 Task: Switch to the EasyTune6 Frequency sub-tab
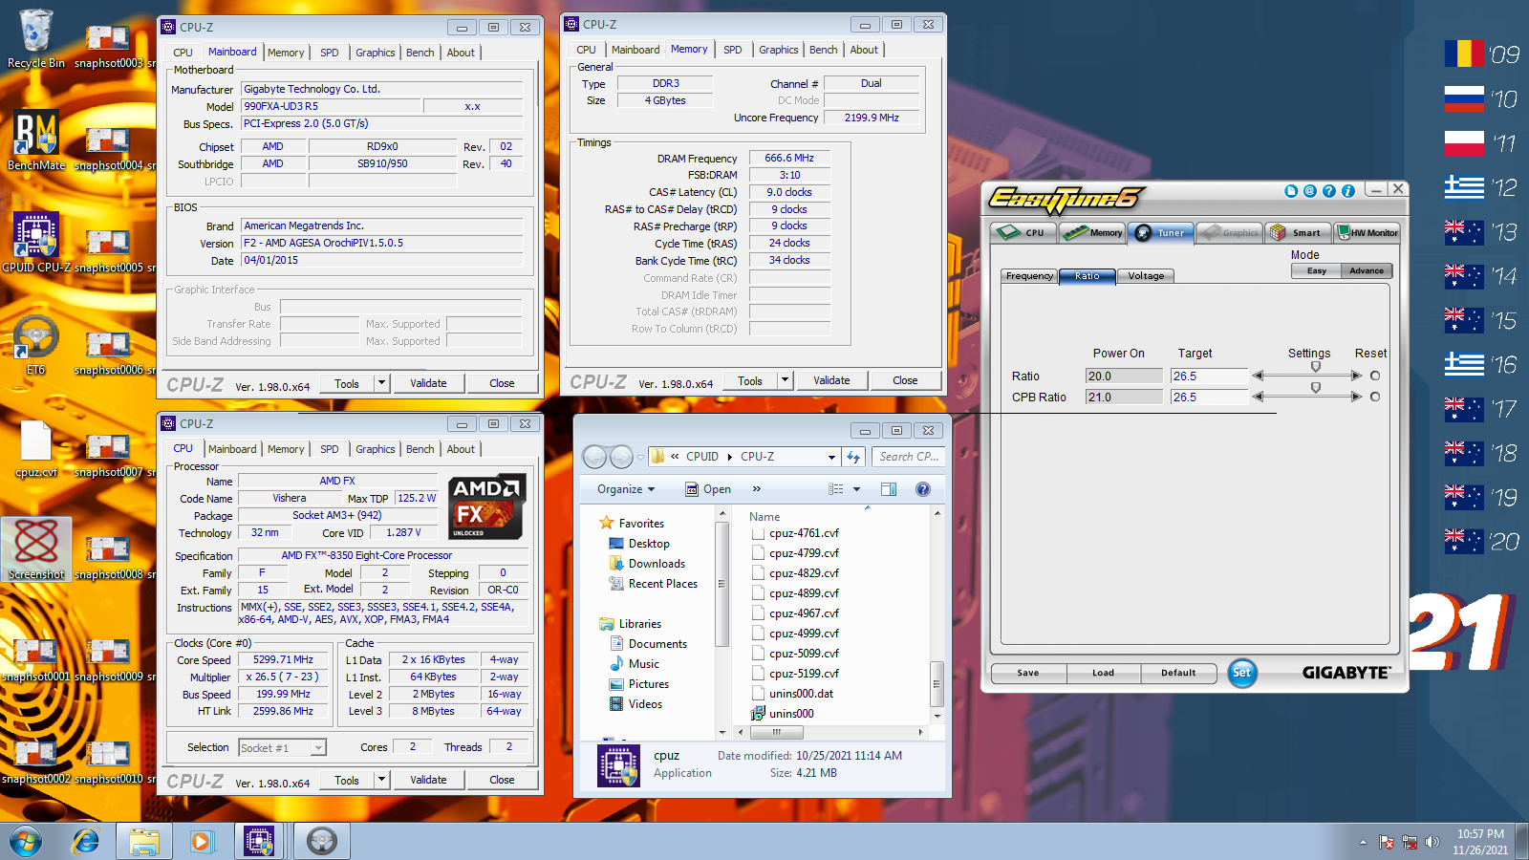[1029, 276]
